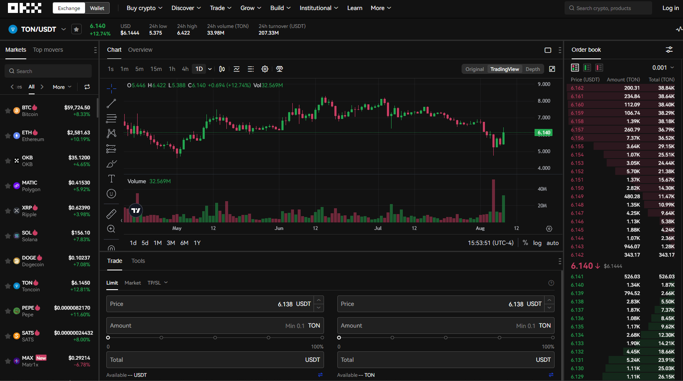Switch to the Tools tab
Viewport: 683px width, 381px height.
coord(138,261)
